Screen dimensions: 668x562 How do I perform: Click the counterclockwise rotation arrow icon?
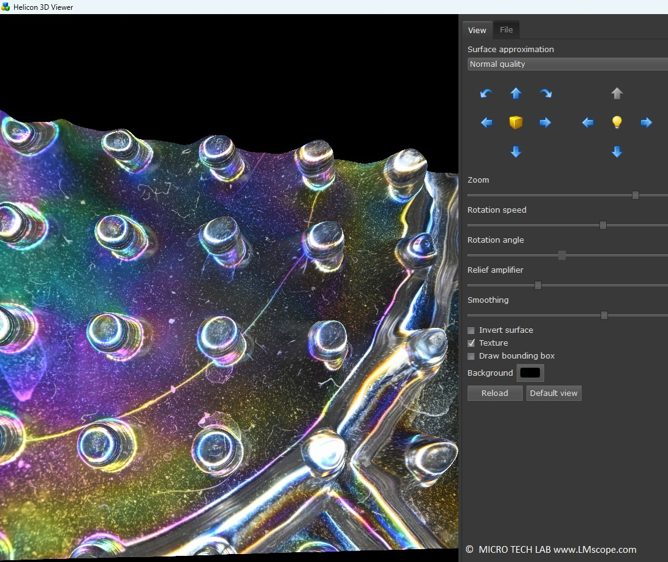[486, 93]
